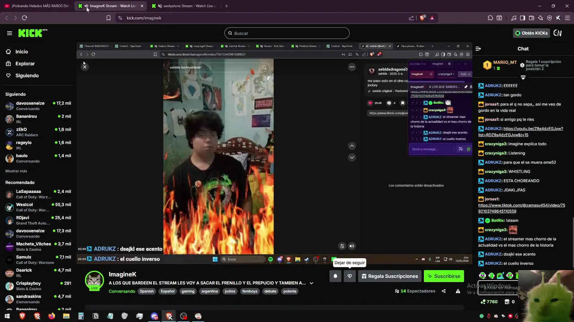
Task: Open the user profile avatar
Action: (557, 33)
